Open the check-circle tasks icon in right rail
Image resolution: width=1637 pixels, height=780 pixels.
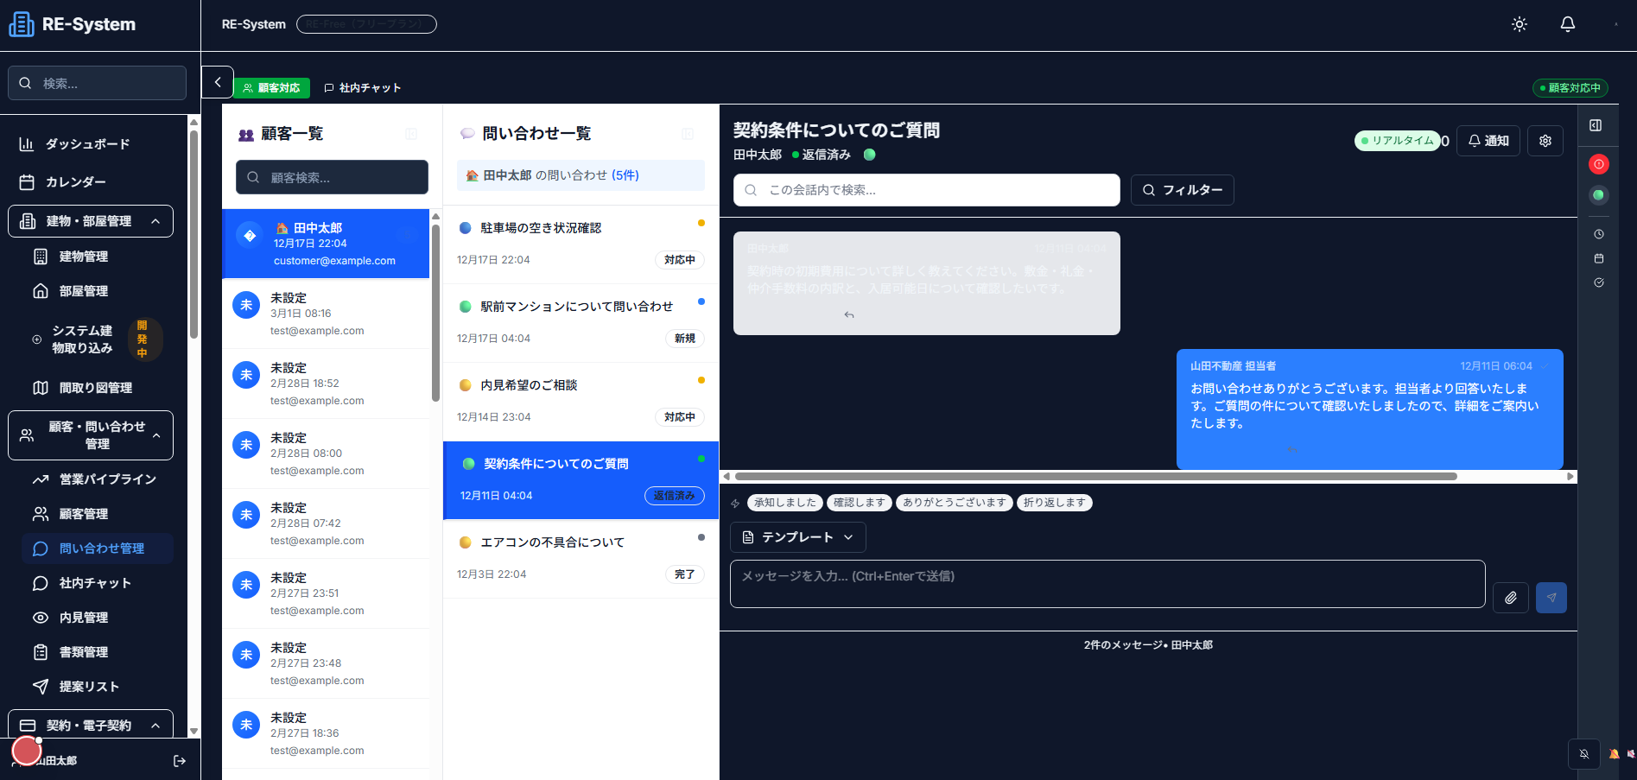click(1599, 282)
